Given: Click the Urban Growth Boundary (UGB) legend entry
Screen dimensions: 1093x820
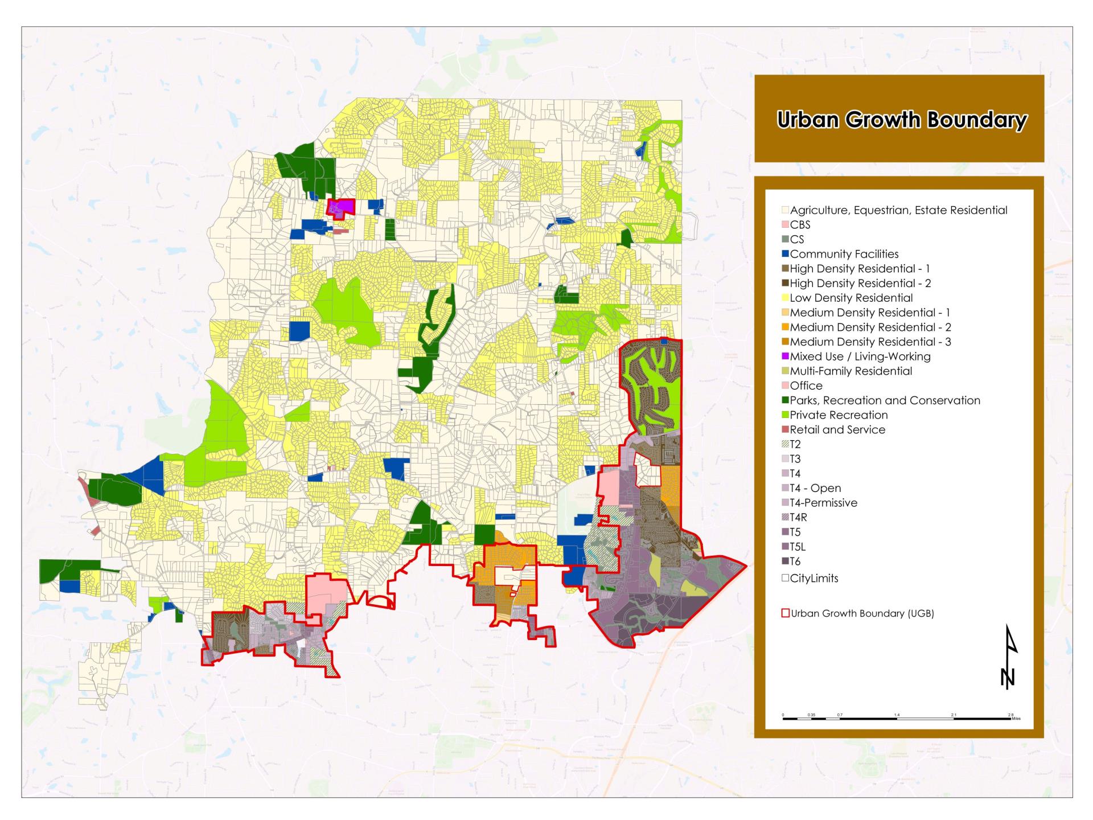Looking at the screenshot, I should point(858,613).
